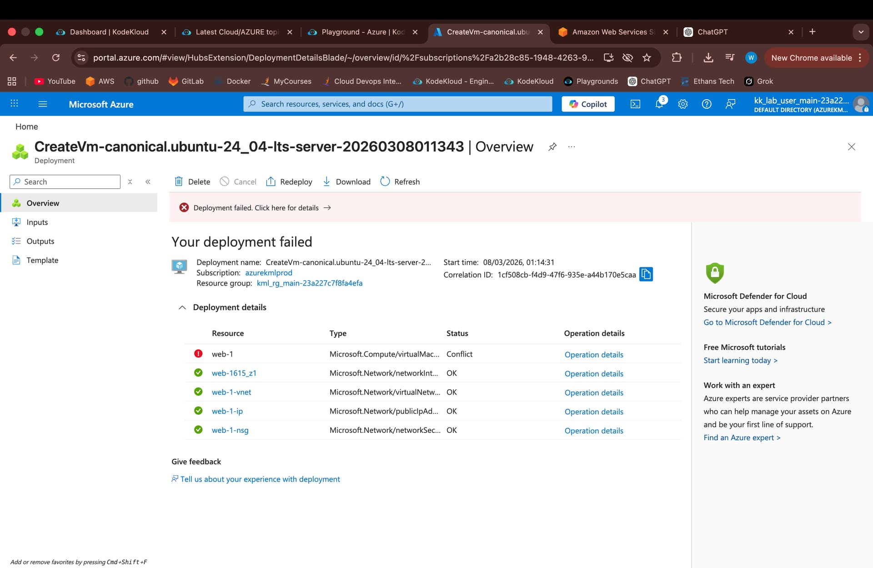The image size is (873, 568).
Task: Open the Azure portal hamburger menu
Action: pyautogui.click(x=43, y=104)
